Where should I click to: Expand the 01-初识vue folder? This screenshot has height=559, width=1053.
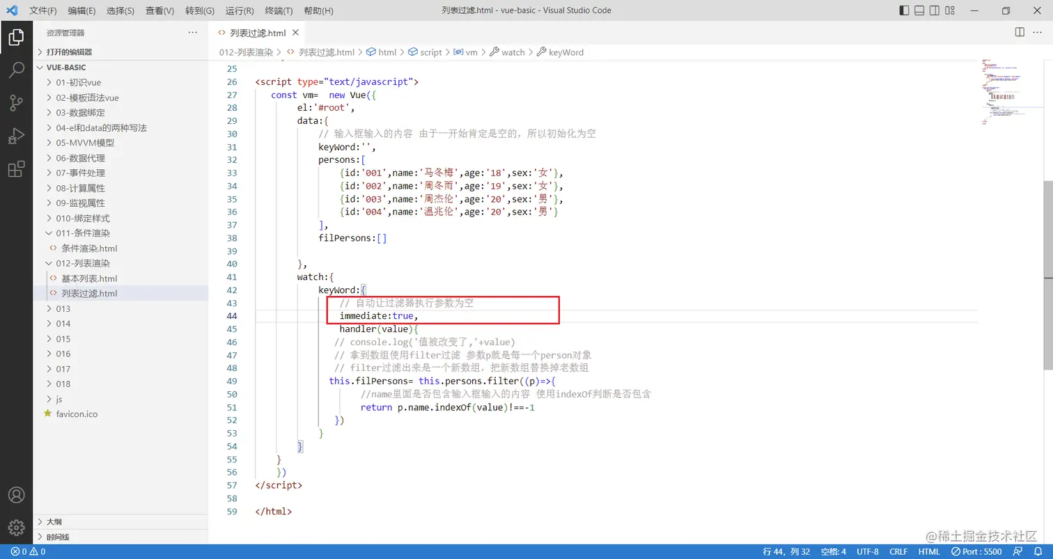click(120, 83)
